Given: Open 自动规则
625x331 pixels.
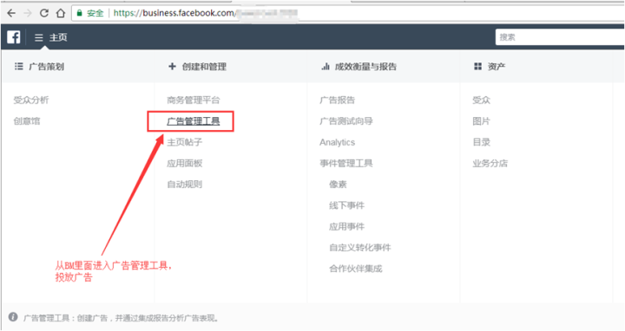Looking at the screenshot, I should (x=185, y=185).
